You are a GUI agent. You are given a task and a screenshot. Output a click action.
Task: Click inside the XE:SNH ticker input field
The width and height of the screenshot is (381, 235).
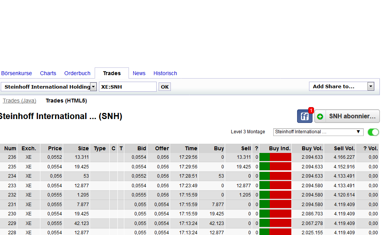pos(127,86)
